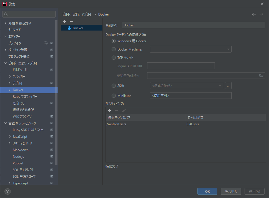The height and width of the screenshot is (198, 269).
Task: Open help with the question mark button
Action: (x=7, y=192)
